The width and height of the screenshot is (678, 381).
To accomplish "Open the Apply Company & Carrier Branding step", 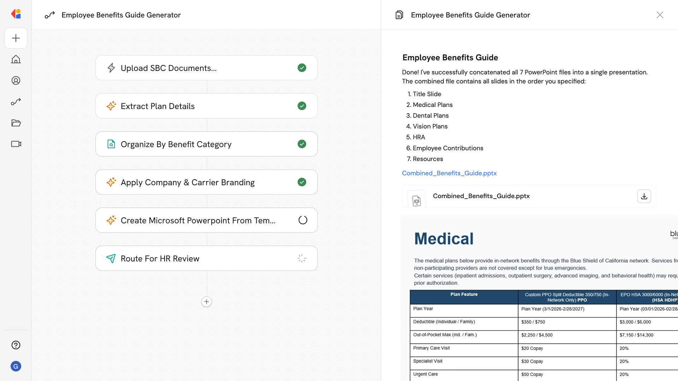I will tap(206, 182).
